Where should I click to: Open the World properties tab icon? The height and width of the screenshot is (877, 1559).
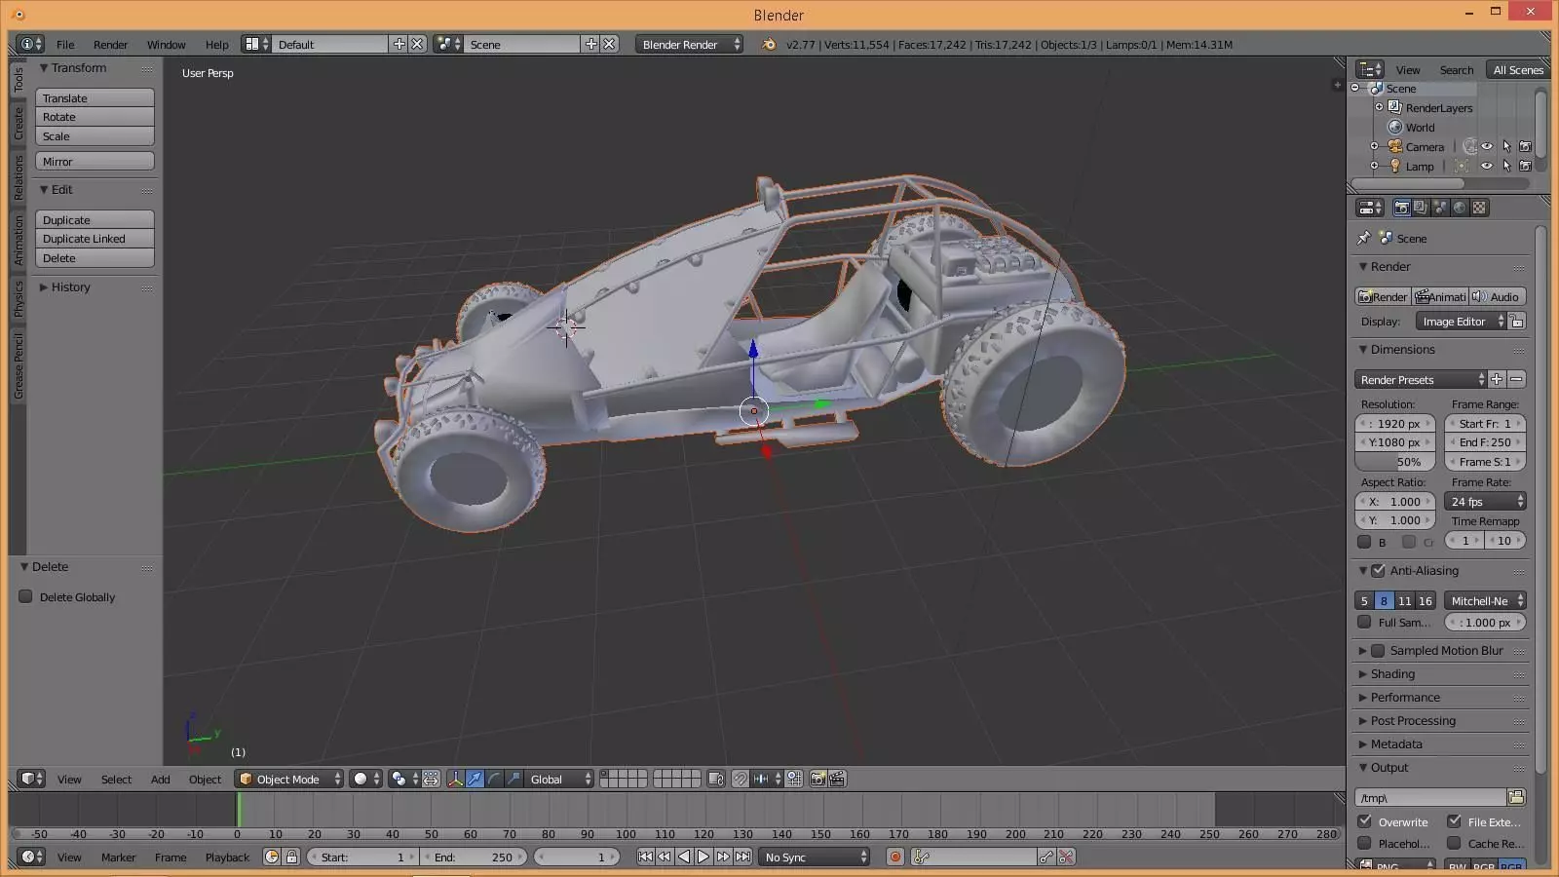pyautogui.click(x=1460, y=208)
